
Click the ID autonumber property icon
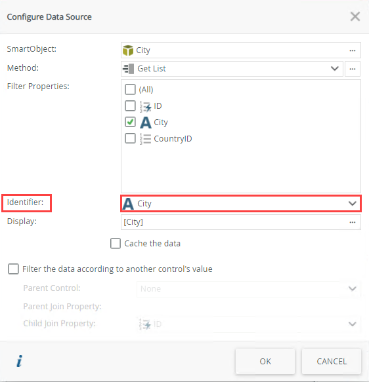coord(146,106)
